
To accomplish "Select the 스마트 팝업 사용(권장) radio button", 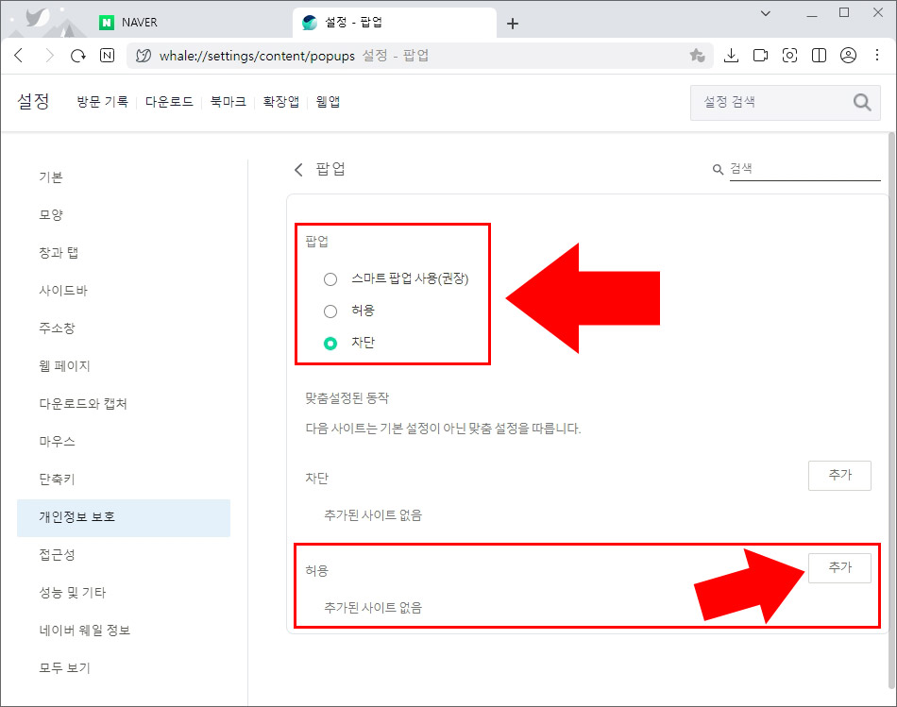I will click(330, 279).
